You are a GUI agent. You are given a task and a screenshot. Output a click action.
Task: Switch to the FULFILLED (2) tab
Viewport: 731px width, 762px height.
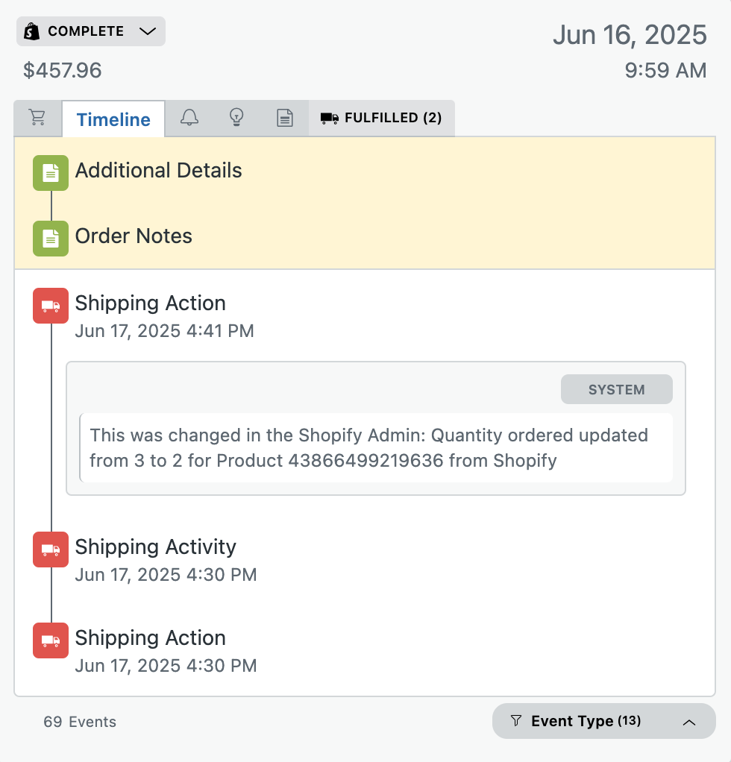pyautogui.click(x=382, y=118)
